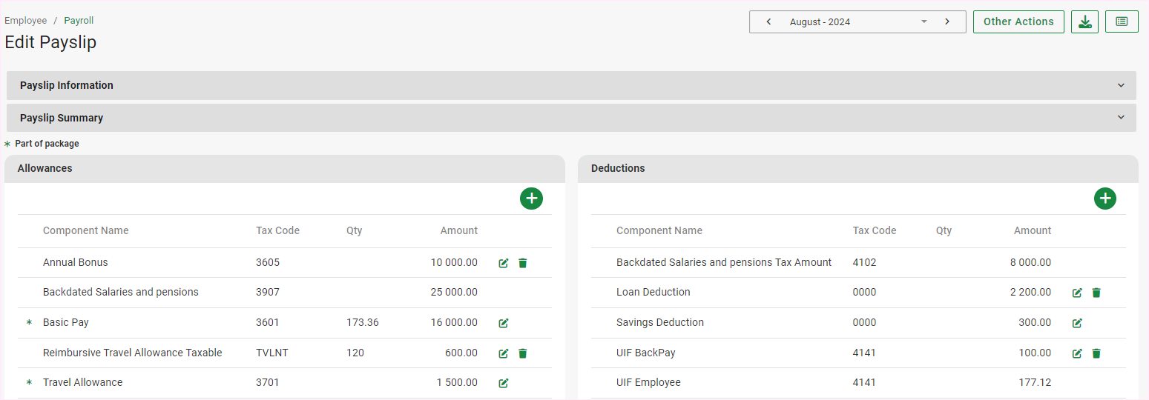
Task: Edit the Basic Pay component
Action: pos(504,323)
